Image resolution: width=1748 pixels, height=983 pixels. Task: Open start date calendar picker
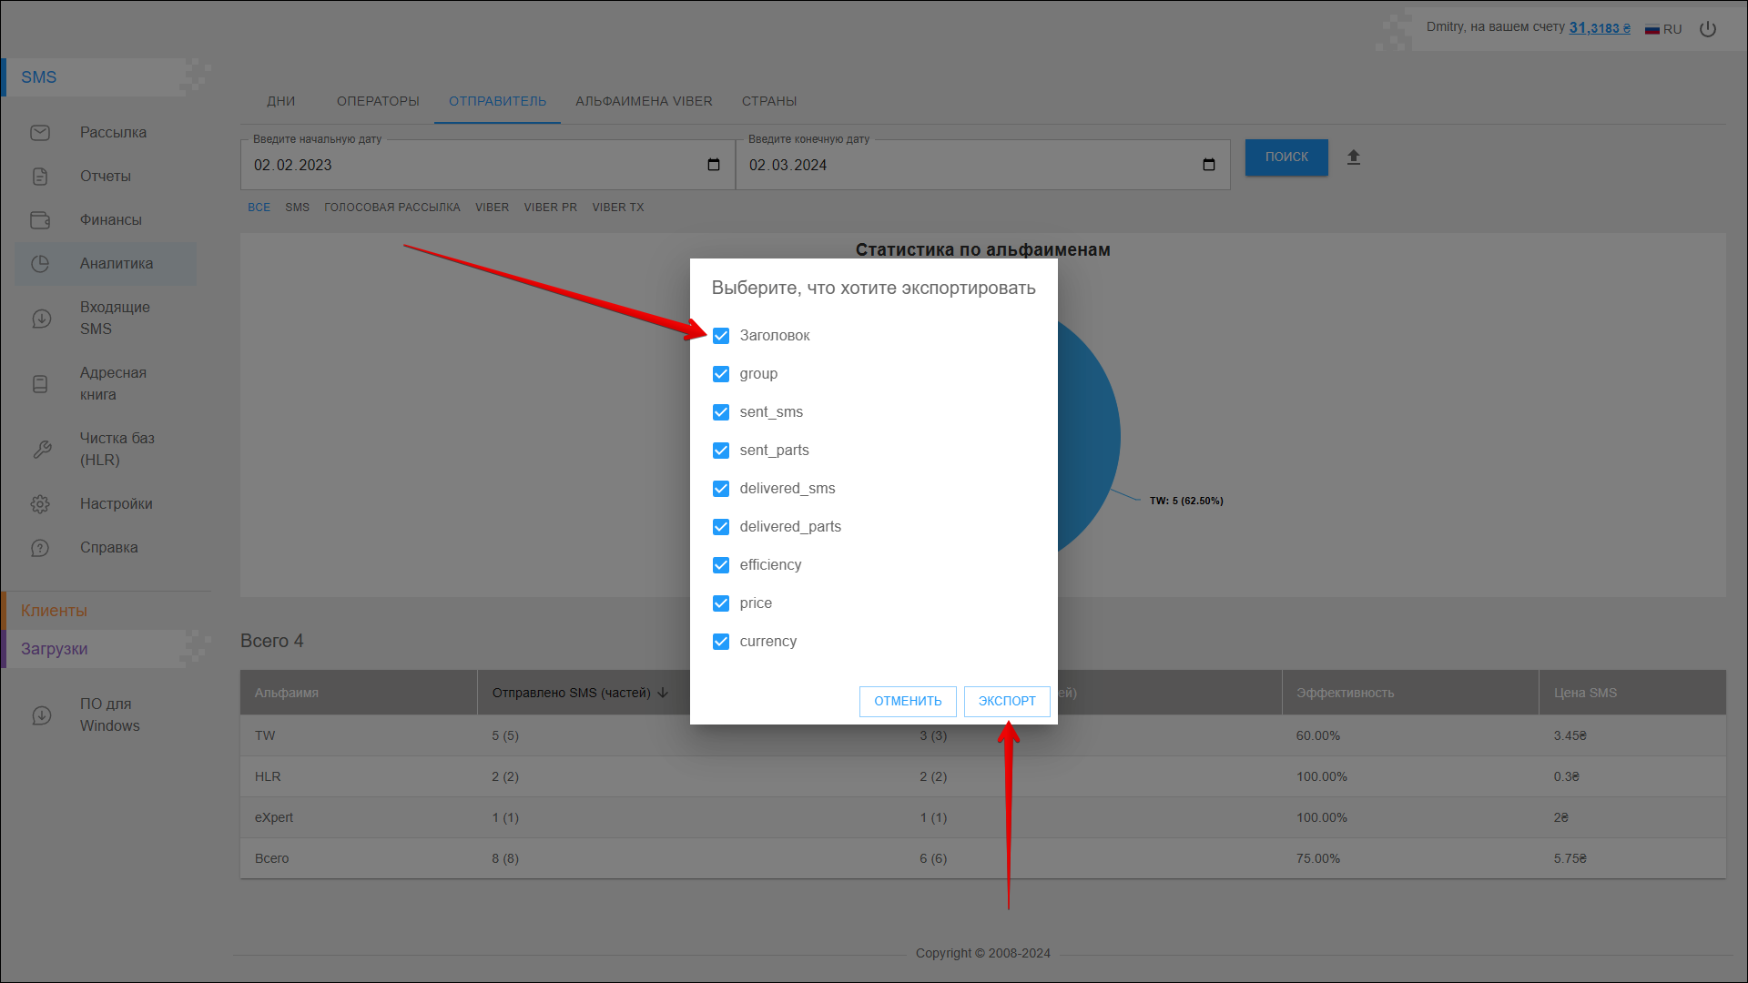click(x=714, y=165)
